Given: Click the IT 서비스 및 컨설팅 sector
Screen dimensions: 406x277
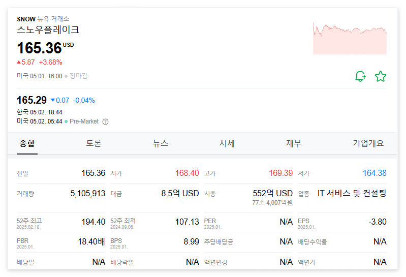Looking at the screenshot, I should point(352,193).
